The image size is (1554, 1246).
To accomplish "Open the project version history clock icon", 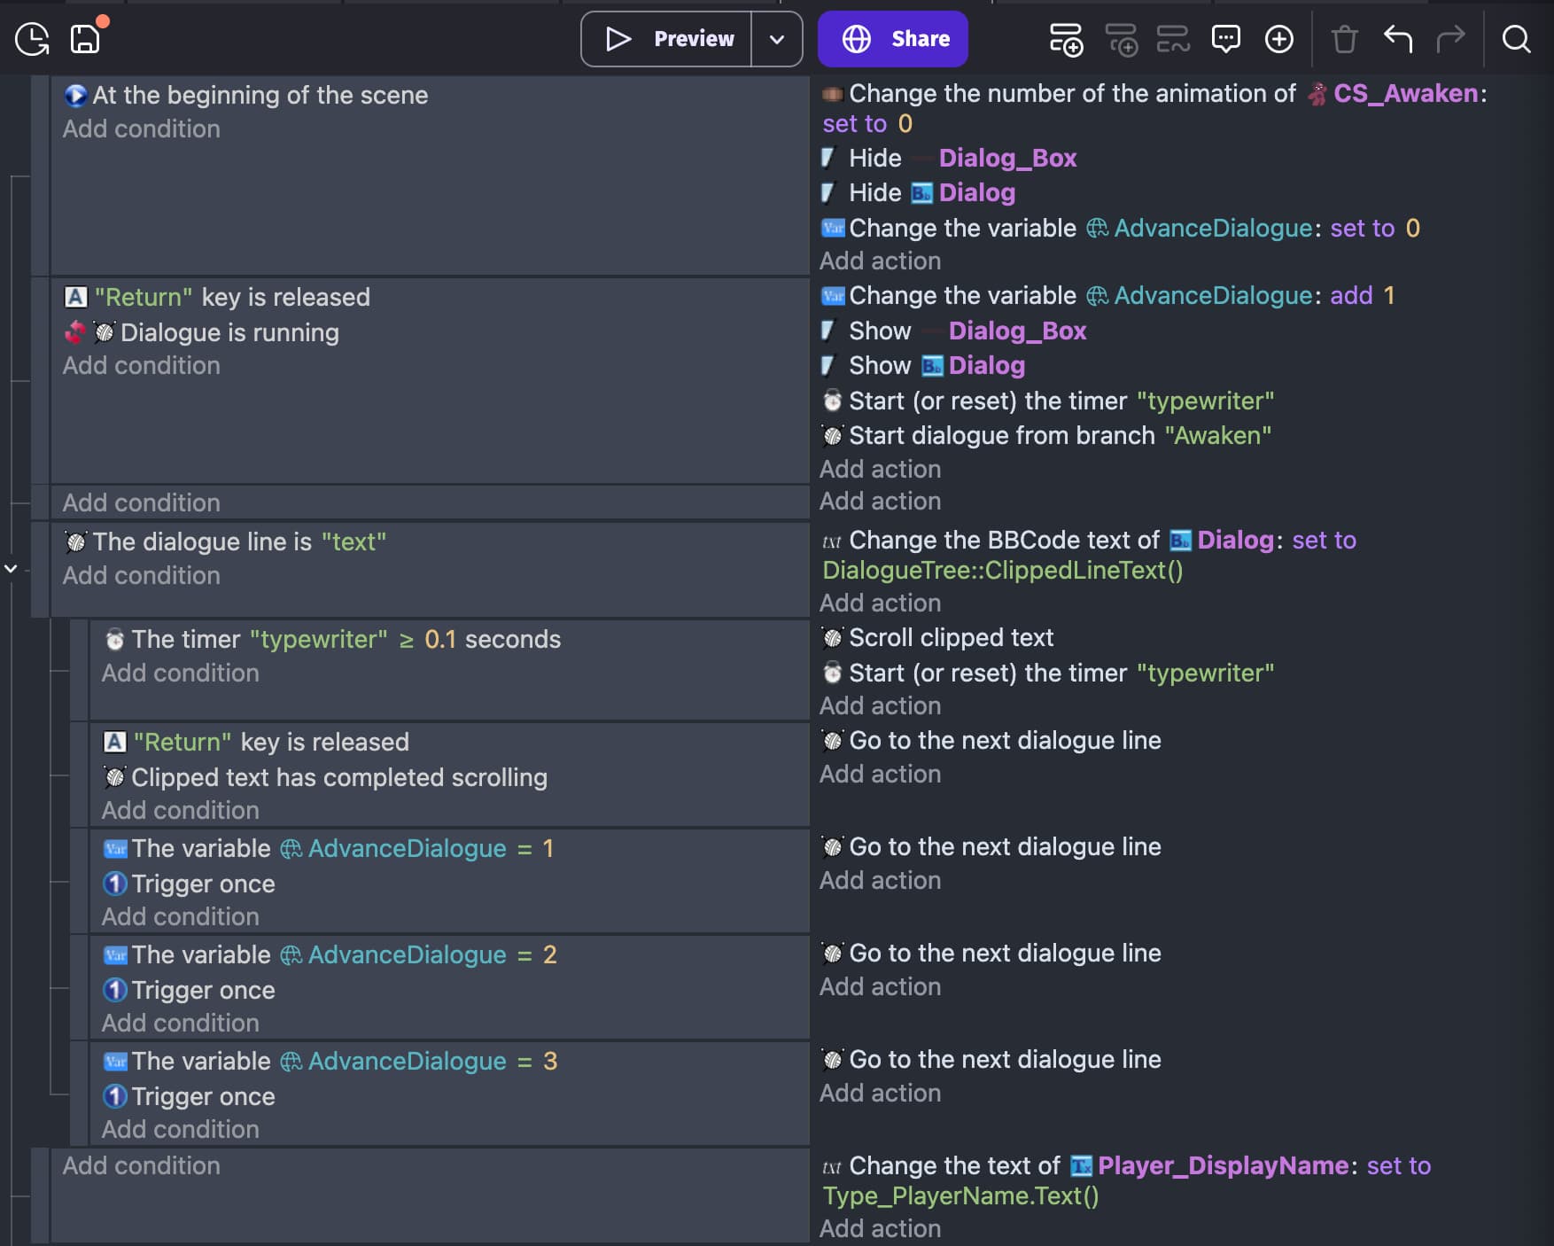I will click(33, 39).
